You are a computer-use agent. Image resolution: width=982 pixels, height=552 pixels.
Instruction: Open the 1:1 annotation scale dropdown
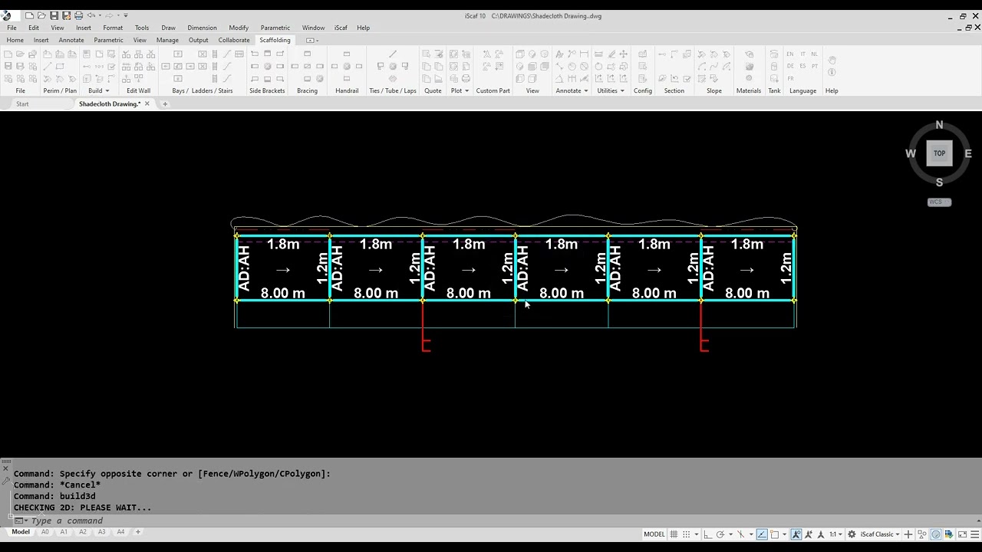[x=836, y=534]
